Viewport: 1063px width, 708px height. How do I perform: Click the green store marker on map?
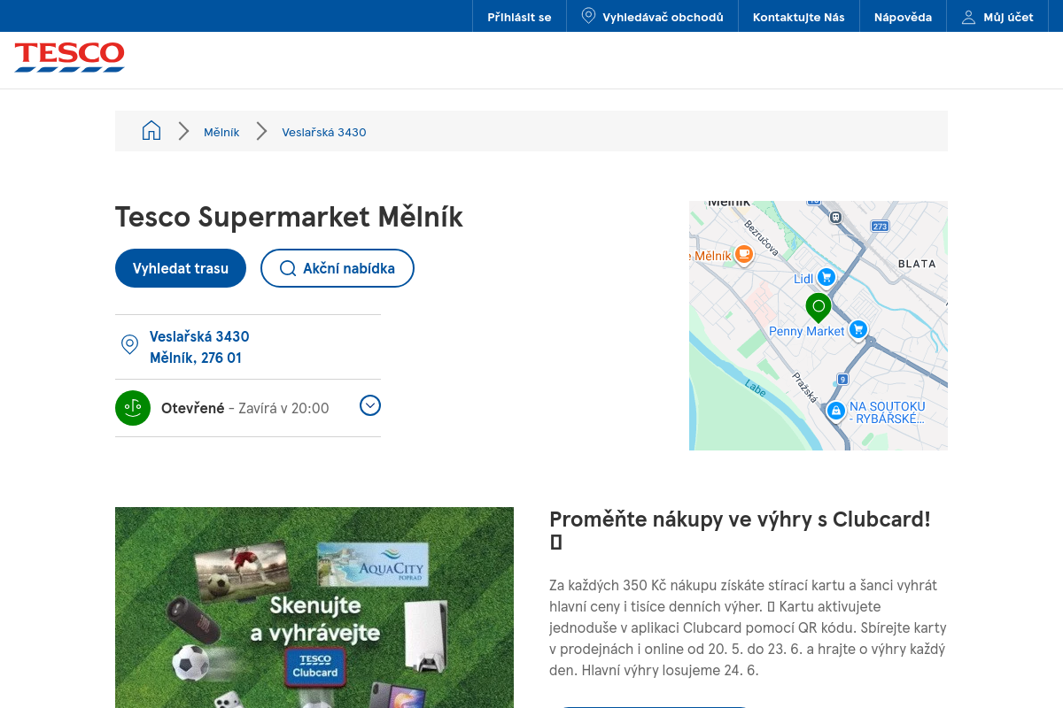pyautogui.click(x=819, y=308)
